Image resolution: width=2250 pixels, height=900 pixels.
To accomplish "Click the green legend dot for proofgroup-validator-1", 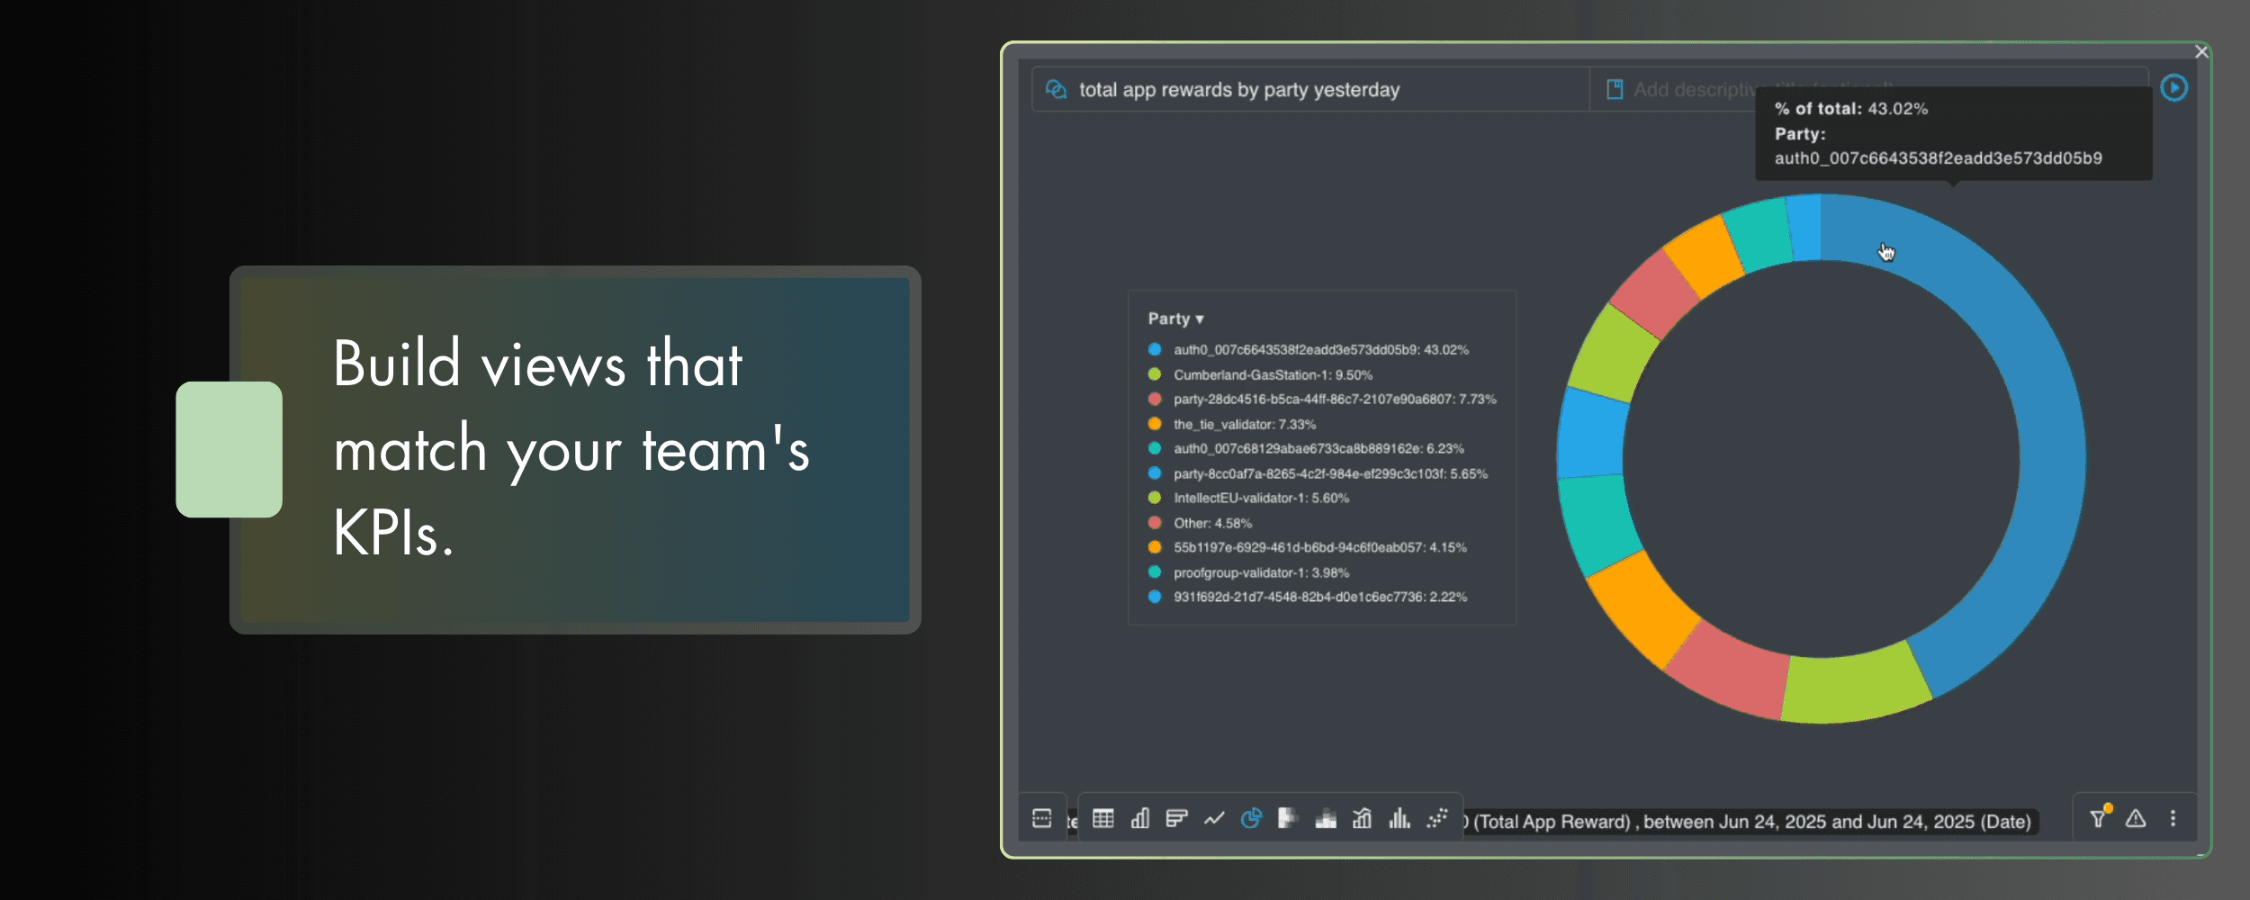I will tap(1155, 572).
